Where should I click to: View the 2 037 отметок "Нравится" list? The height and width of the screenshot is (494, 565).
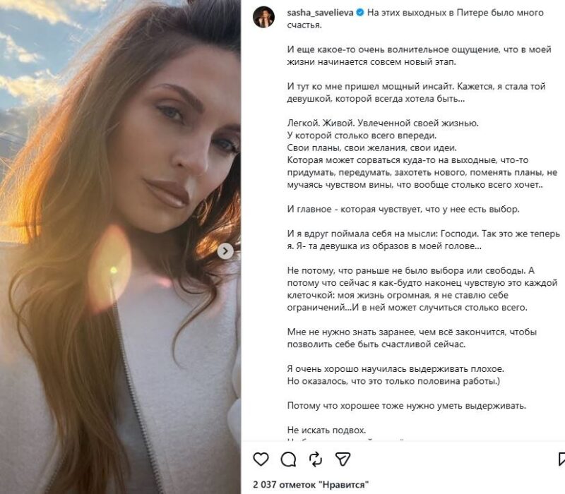coord(311,484)
